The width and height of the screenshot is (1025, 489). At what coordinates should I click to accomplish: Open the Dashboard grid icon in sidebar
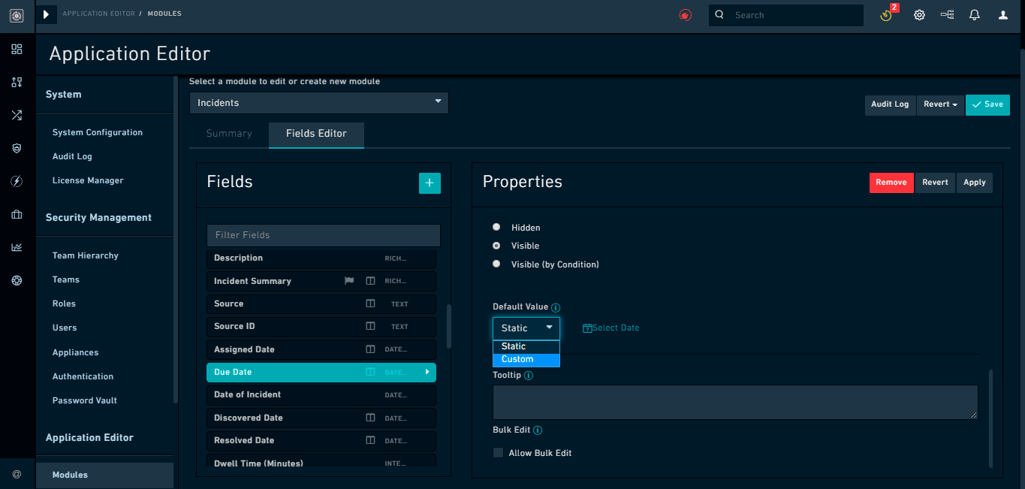tap(17, 50)
